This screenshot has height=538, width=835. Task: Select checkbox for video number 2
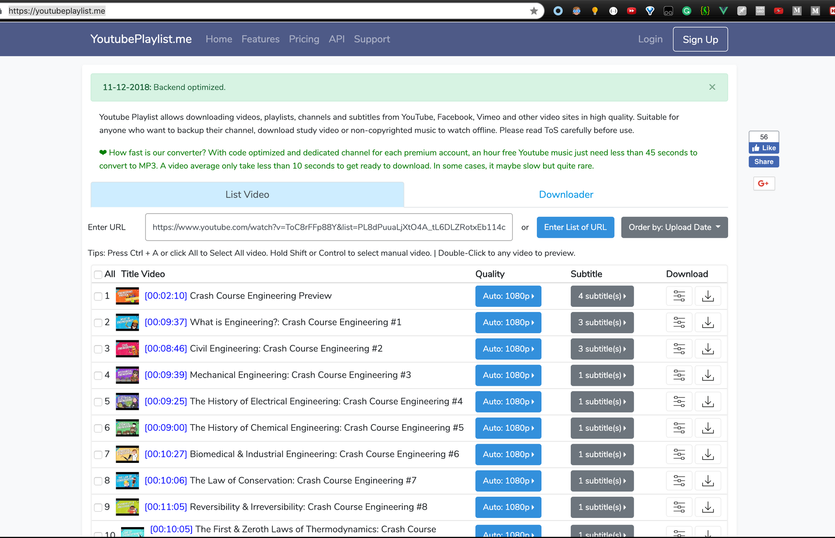click(98, 323)
